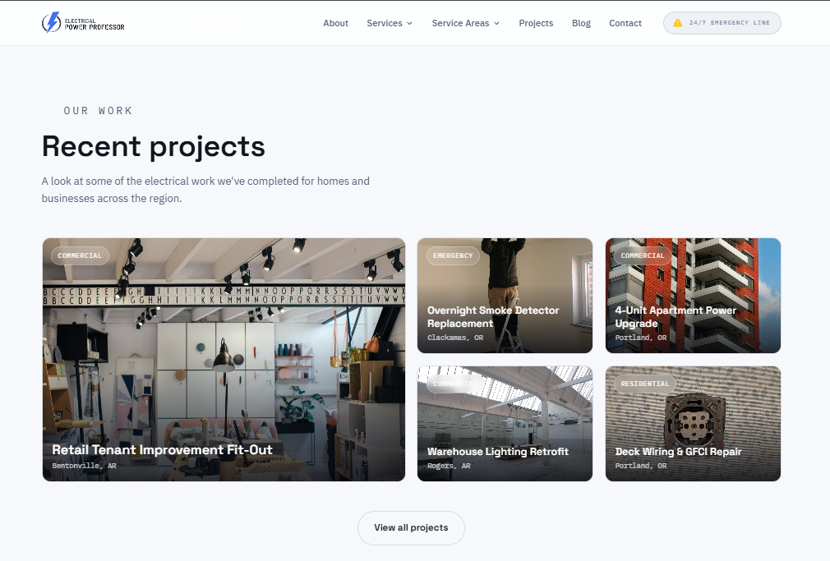Viewport: 830px width, 561px height.
Task: Open the 4-Unit Apartment Power Upgrade title
Action: 676,317
